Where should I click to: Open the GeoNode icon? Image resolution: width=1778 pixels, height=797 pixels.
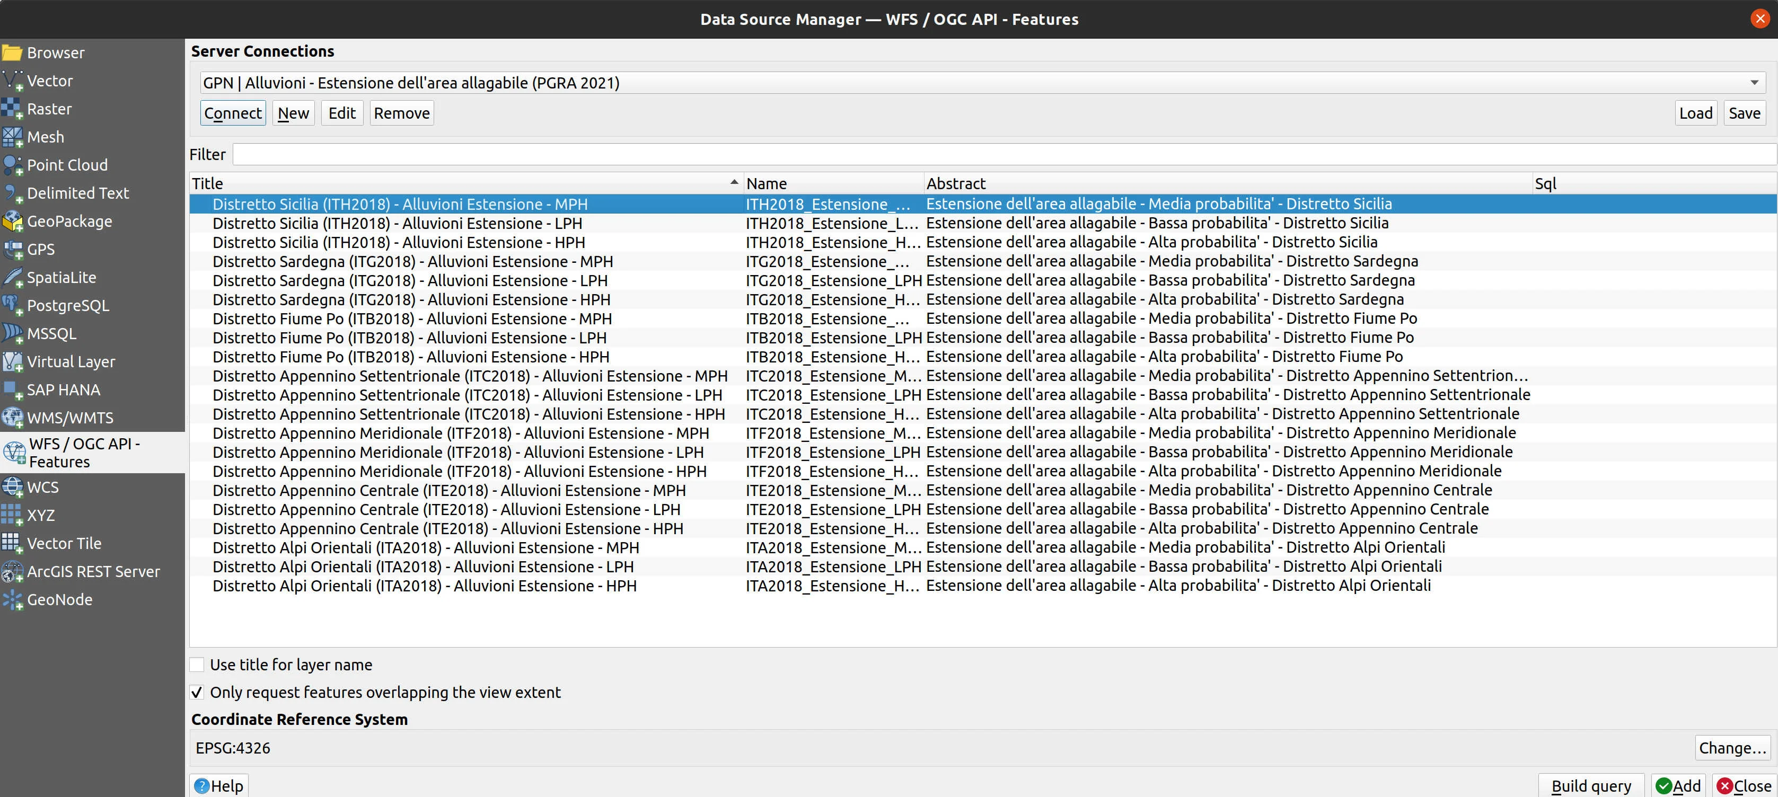click(x=12, y=600)
